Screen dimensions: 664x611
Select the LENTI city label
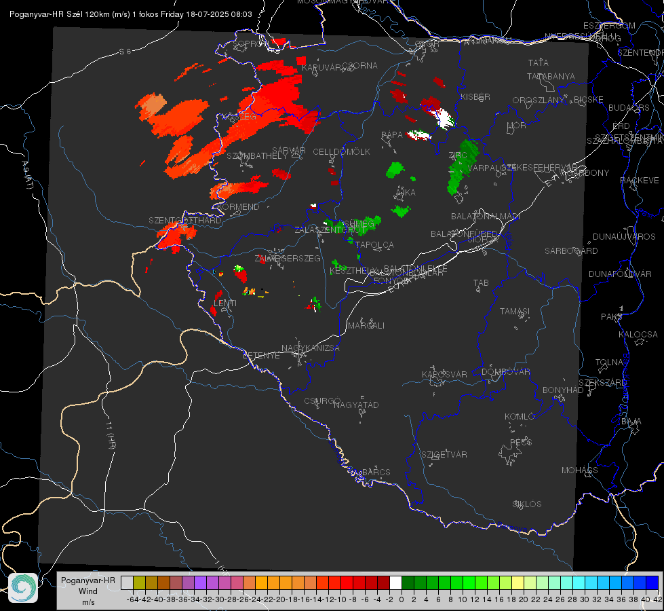[225, 303]
